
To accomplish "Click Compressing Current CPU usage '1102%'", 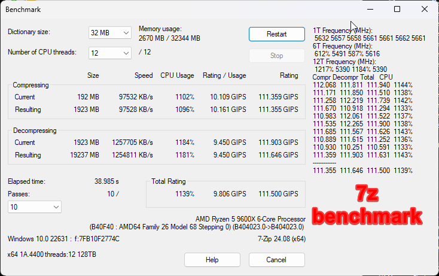I will (185, 97).
